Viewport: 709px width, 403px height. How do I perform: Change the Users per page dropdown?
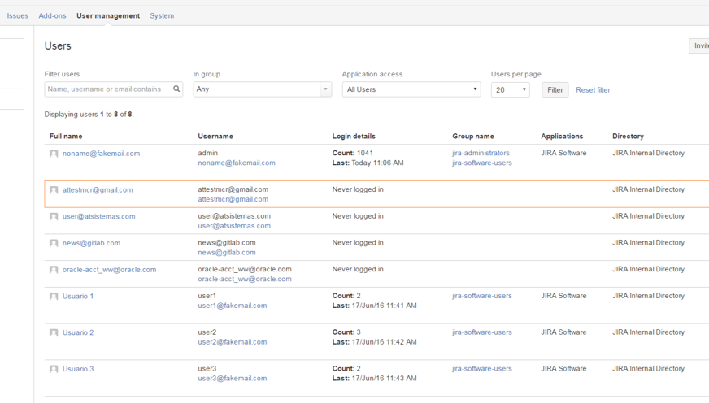point(510,89)
